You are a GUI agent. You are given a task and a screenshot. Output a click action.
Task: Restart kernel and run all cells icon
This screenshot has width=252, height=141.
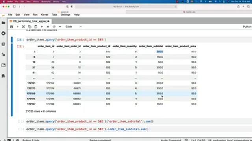[60, 27]
